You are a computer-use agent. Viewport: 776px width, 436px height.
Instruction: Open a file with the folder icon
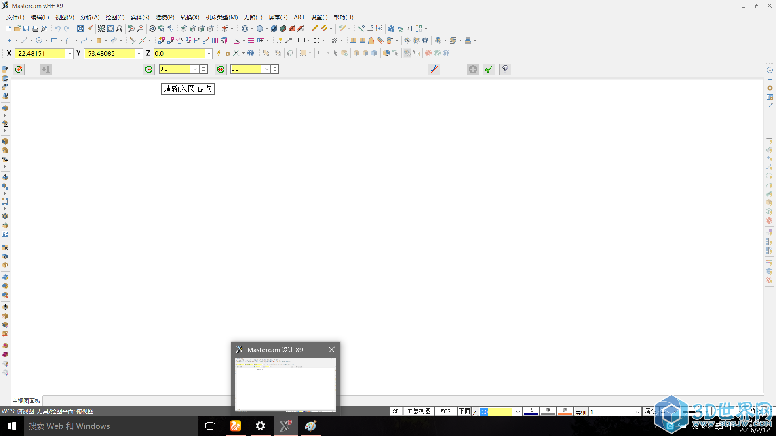point(17,29)
